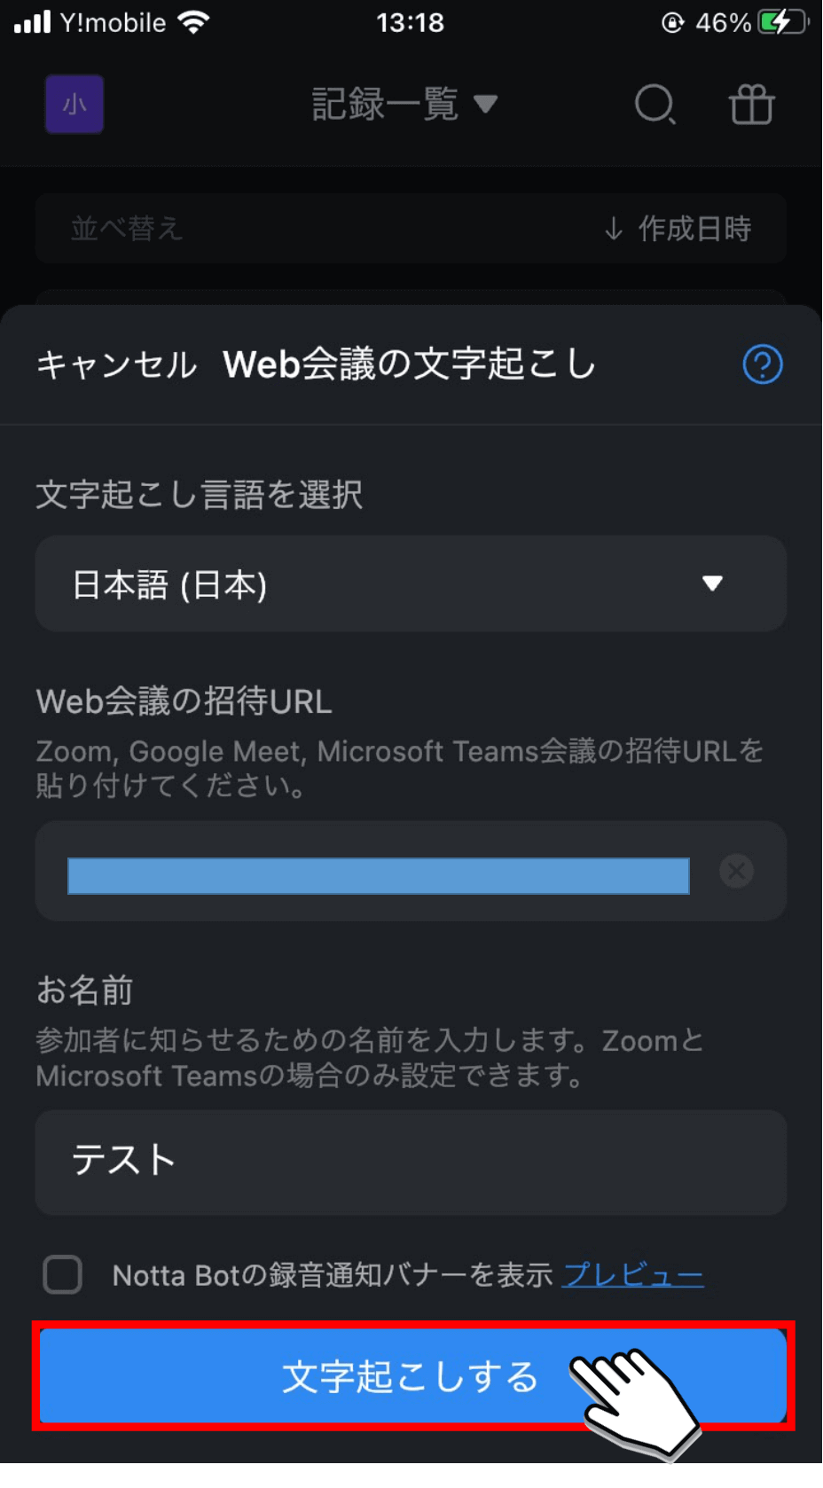Focus the Web会議の招待URL input field
The image size is (823, 1488).
[411, 871]
